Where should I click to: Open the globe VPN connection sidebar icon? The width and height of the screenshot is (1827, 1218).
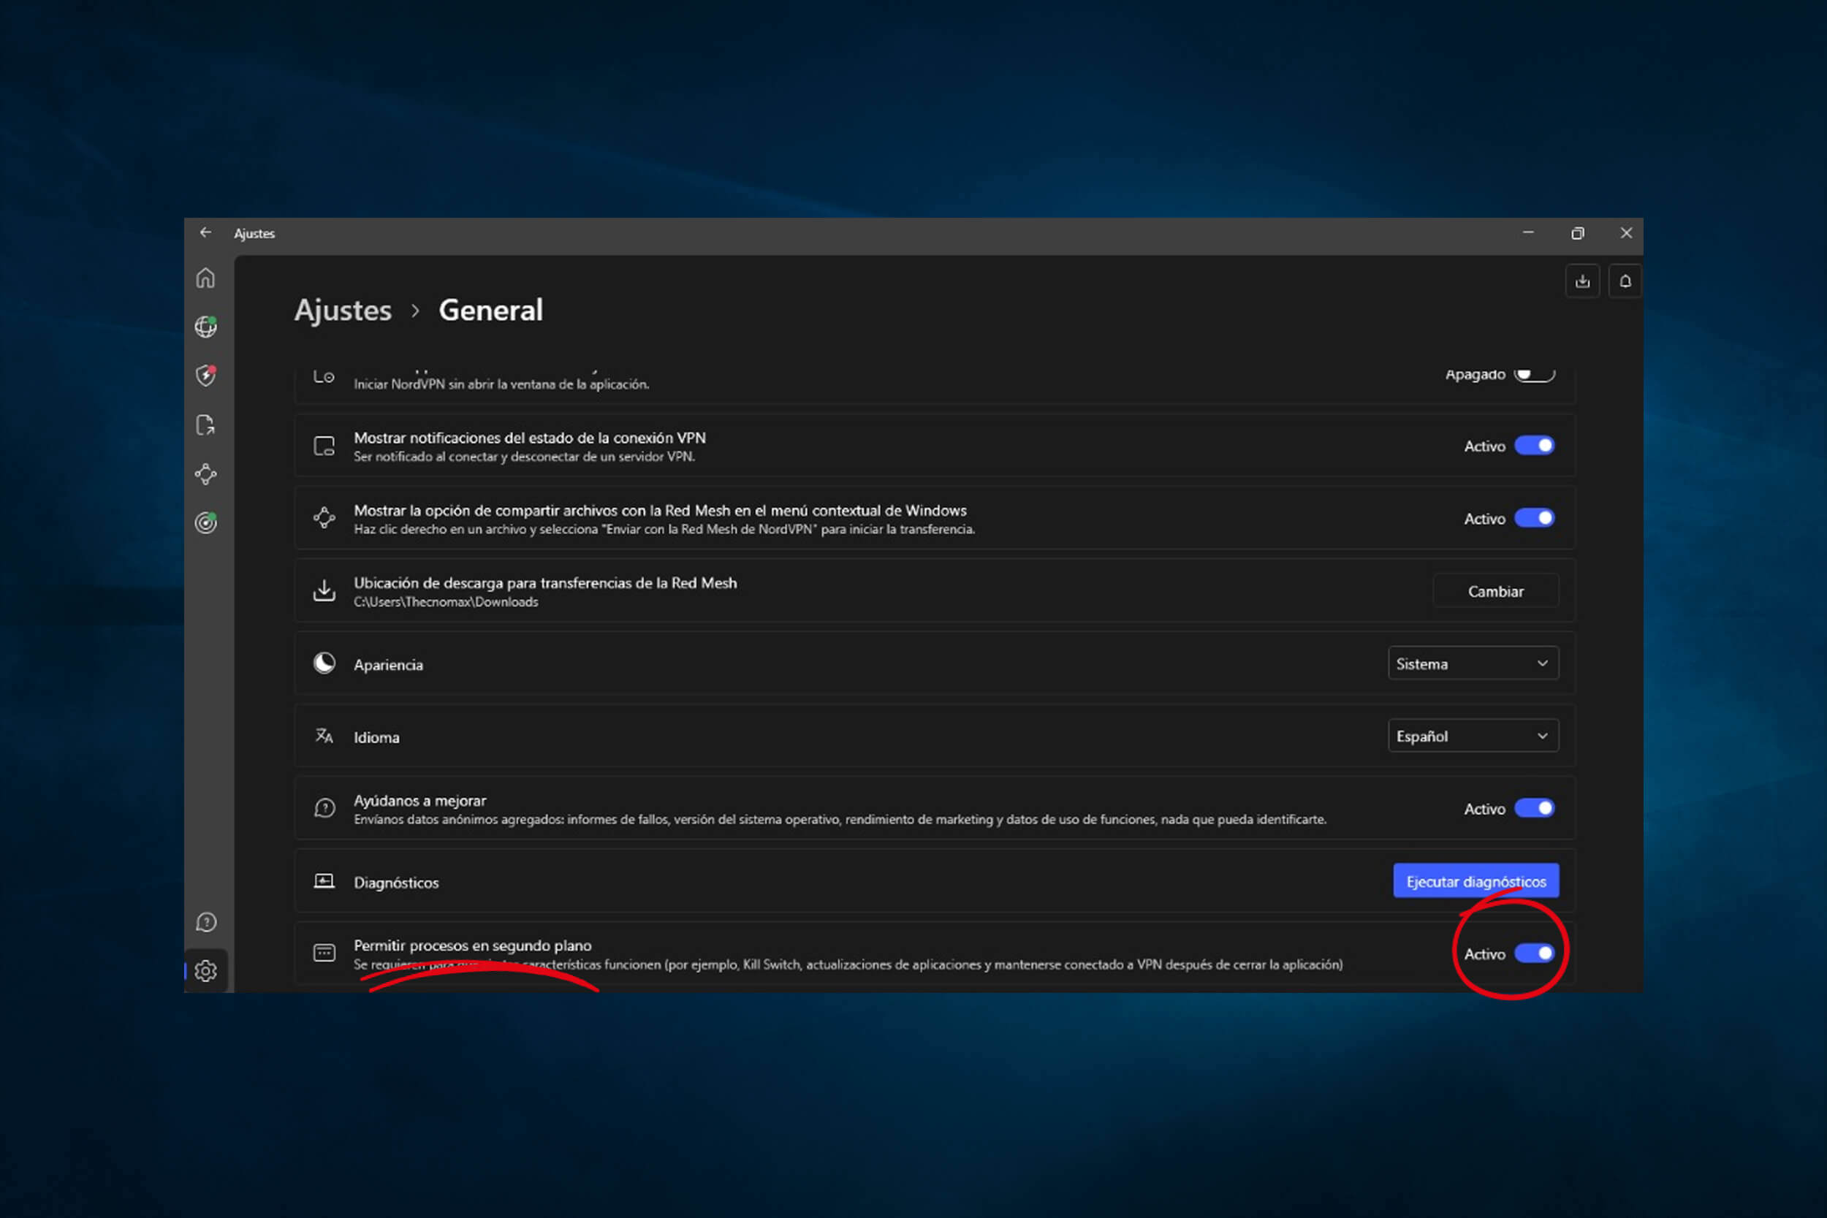point(206,327)
